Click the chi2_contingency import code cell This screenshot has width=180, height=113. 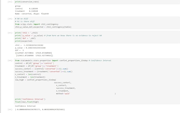coord(97,23)
